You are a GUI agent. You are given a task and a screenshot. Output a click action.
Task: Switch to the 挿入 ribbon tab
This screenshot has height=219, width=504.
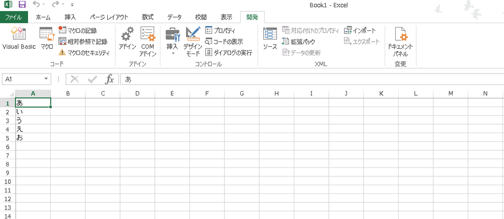pyautogui.click(x=70, y=17)
